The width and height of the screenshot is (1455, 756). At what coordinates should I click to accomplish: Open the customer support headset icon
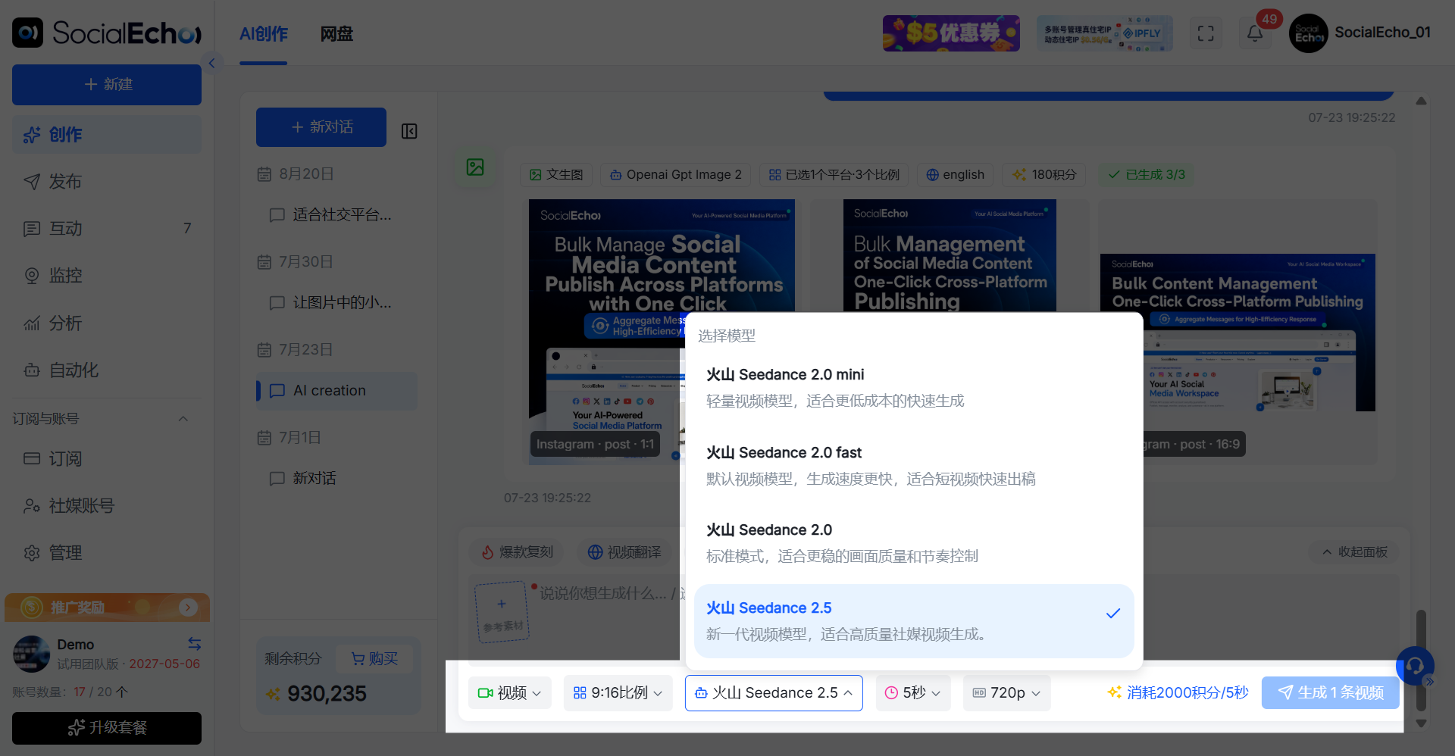pyautogui.click(x=1415, y=666)
